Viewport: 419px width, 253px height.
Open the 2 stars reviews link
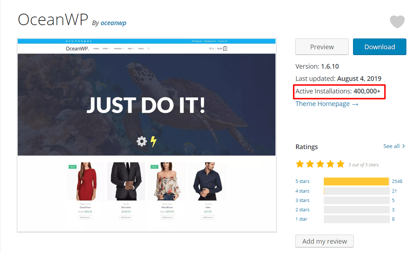point(303,210)
